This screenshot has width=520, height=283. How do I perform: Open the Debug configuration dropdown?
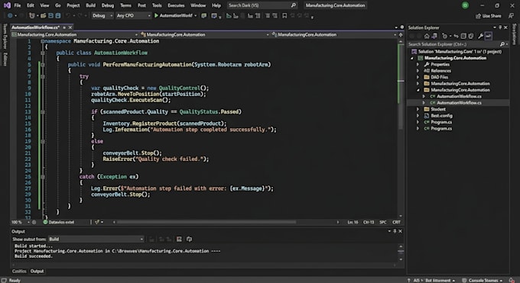(102, 15)
